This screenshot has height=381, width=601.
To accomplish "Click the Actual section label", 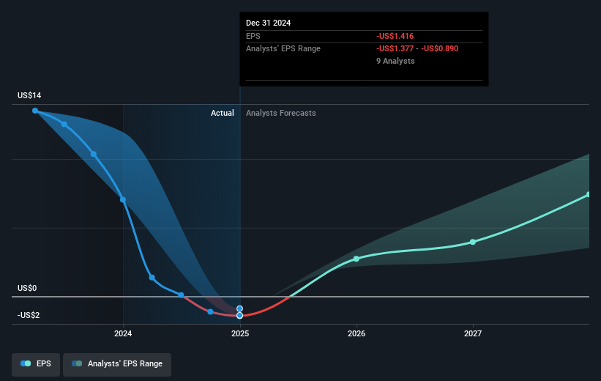I will click(x=223, y=113).
